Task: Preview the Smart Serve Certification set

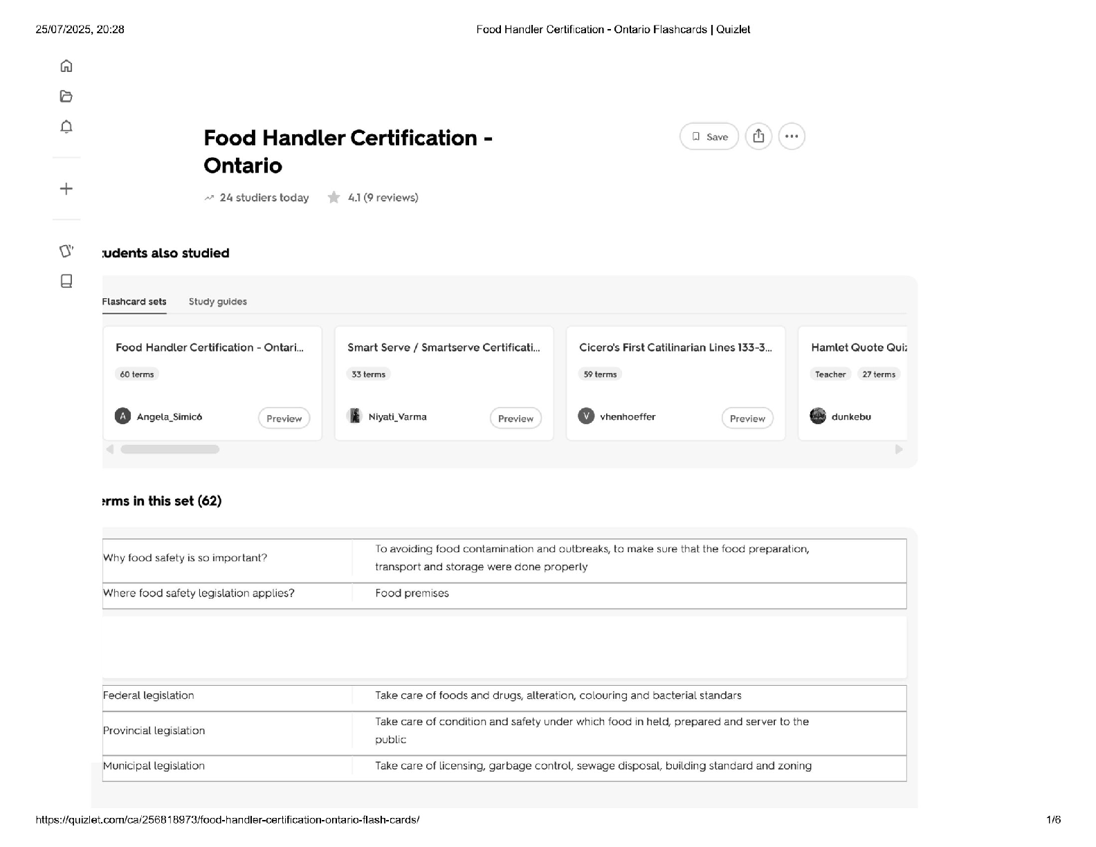Action: click(x=515, y=418)
